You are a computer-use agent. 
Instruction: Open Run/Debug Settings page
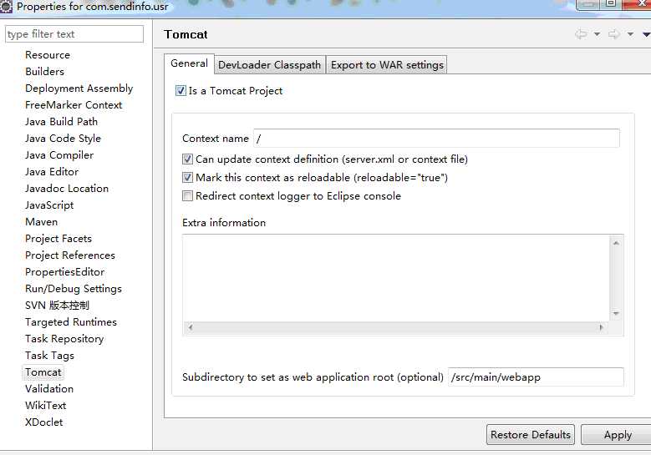point(73,289)
